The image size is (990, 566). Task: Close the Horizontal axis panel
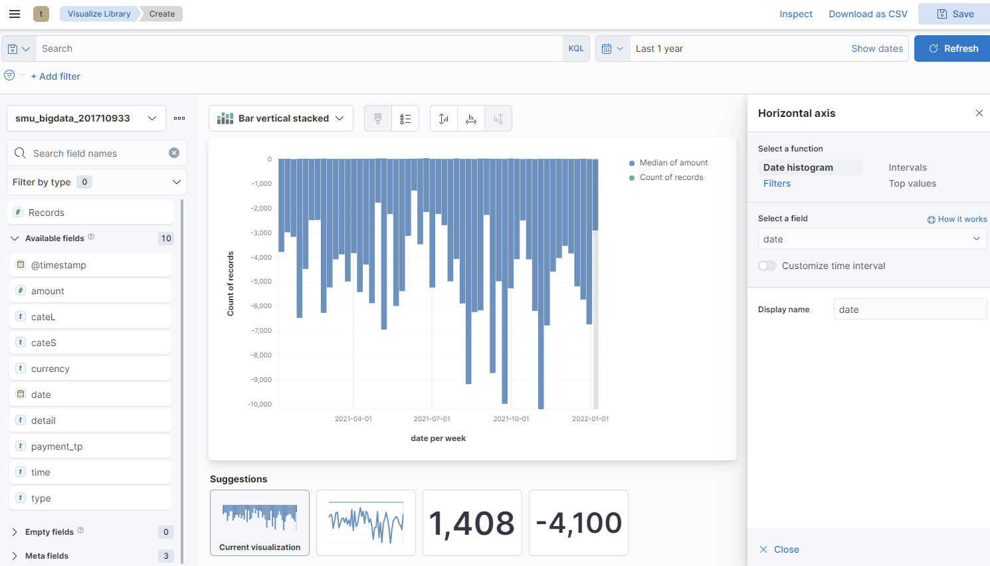click(x=979, y=113)
